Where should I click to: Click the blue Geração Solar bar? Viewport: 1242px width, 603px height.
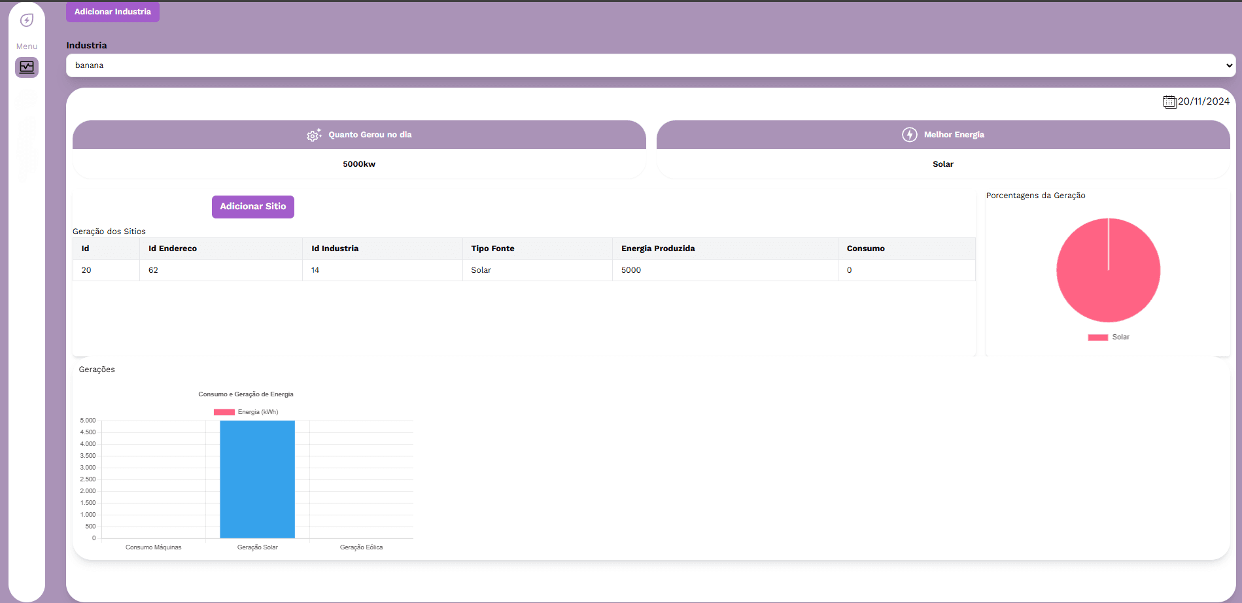tap(257, 479)
